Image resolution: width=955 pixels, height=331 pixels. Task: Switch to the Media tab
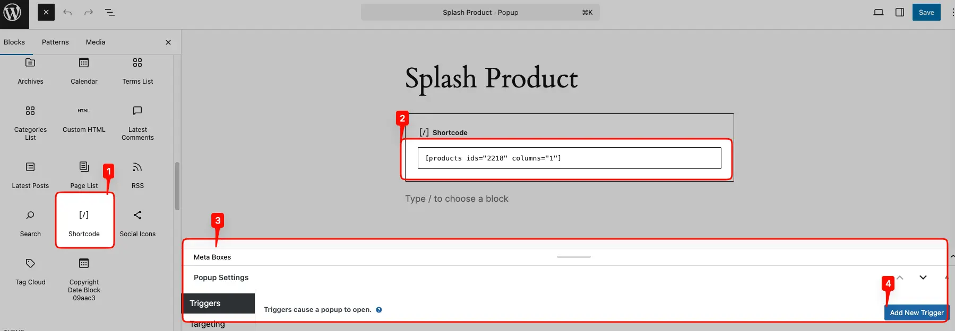click(96, 42)
